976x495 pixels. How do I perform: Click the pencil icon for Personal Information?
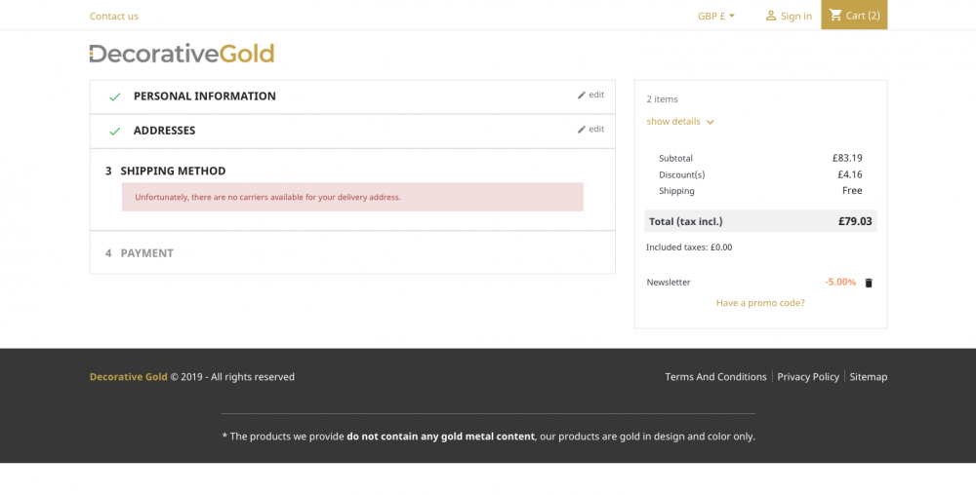(582, 95)
